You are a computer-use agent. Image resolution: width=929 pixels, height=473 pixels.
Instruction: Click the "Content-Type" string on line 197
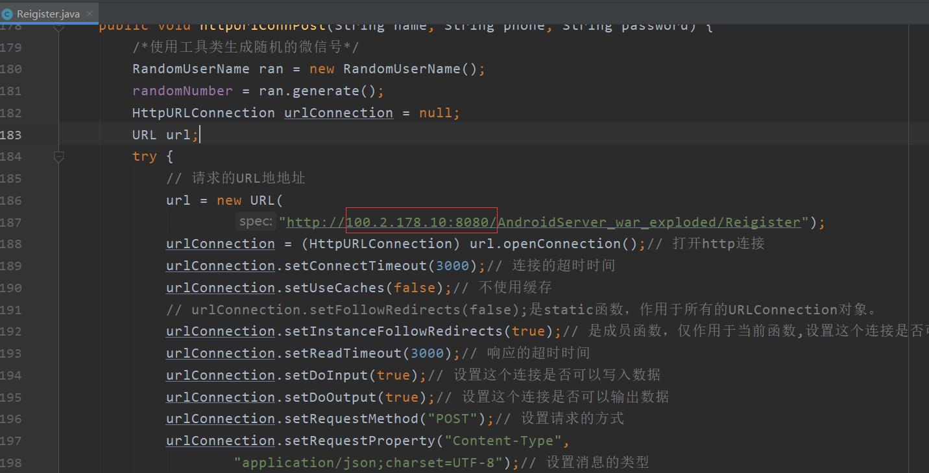(503, 441)
